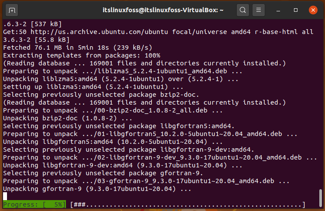The width and height of the screenshot is (325, 211).
Task: Click 'Preparing to unpack .../01-libgfortran5' line
Action: (150, 134)
